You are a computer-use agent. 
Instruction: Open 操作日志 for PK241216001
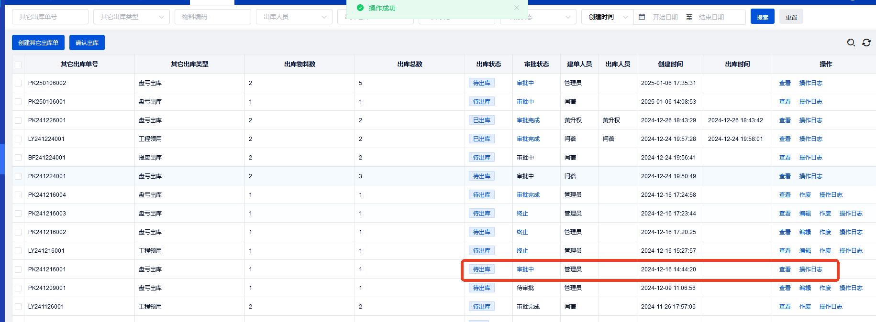point(810,269)
